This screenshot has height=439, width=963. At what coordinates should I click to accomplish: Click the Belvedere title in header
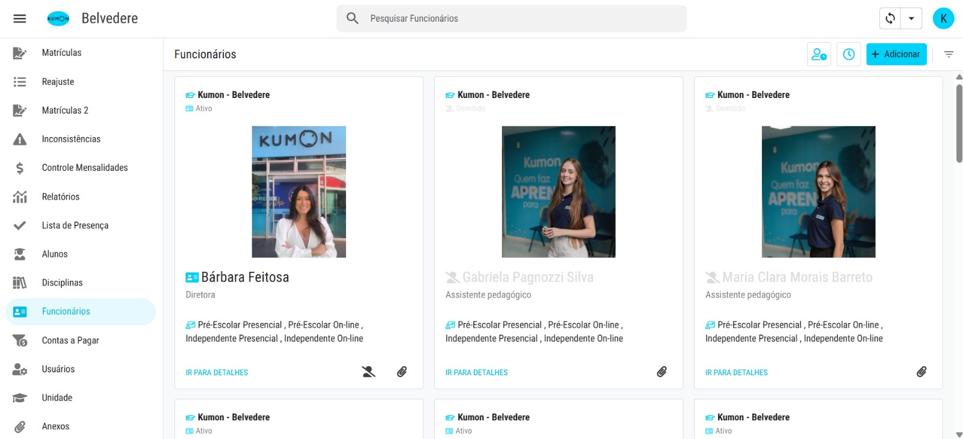110,19
